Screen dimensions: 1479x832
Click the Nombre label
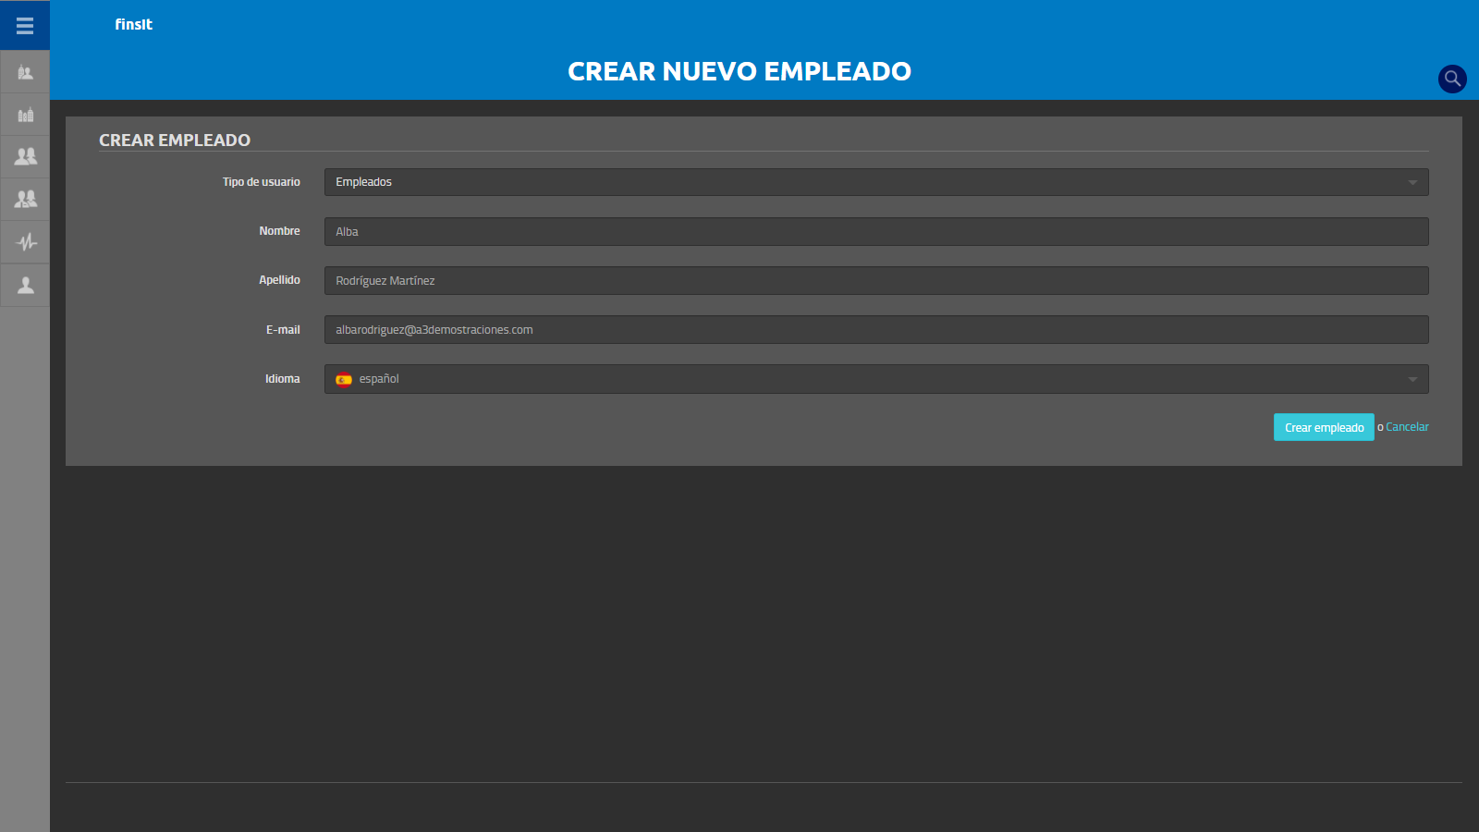(279, 231)
